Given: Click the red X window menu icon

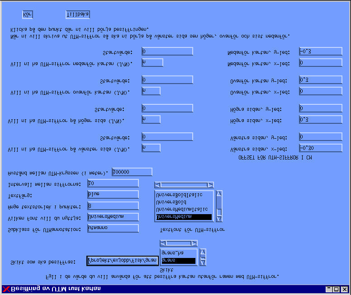Looking at the screenshot, I should (x=6, y=289).
